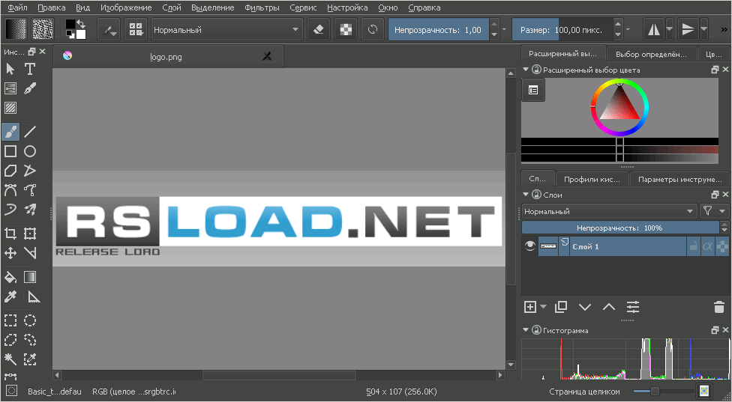
Task: Select the Bezier Curve tool
Action: coord(10,190)
